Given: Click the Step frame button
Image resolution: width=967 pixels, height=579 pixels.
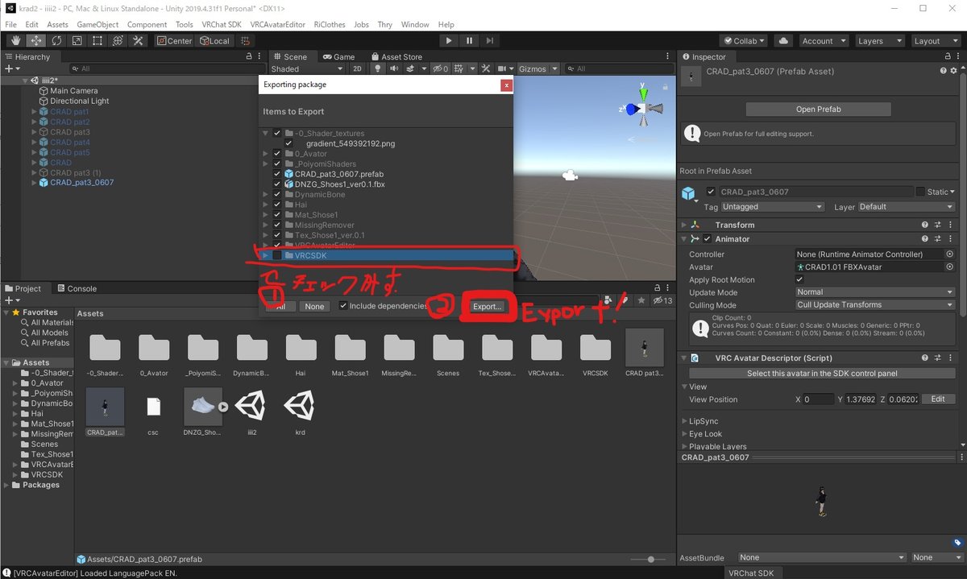Looking at the screenshot, I should (490, 40).
